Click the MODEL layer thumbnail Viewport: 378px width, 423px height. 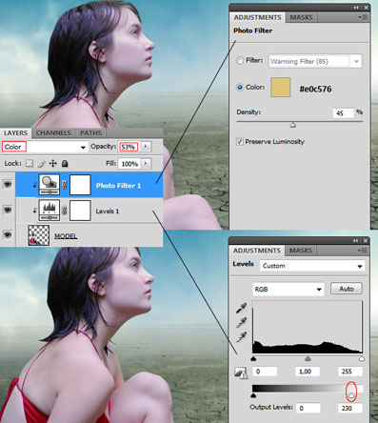pos(39,235)
